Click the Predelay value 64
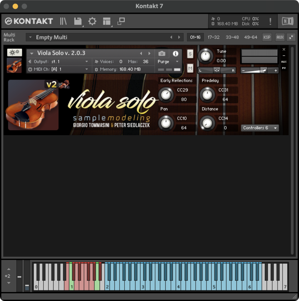Viewport: 299px width, 301px height. 225,99
